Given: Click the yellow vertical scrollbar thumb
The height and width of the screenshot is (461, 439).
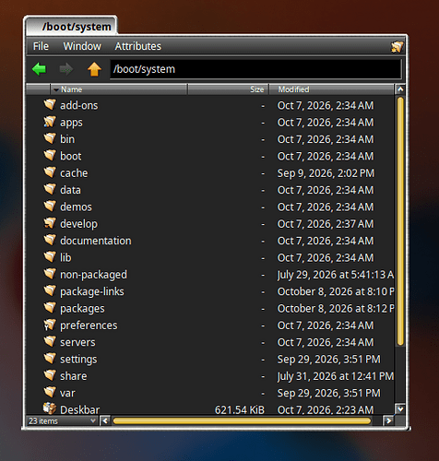Looking at the screenshot, I should pyautogui.click(x=400, y=221).
